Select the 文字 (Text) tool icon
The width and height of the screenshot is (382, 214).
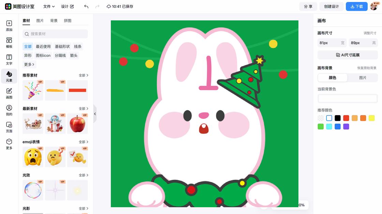click(x=9, y=60)
